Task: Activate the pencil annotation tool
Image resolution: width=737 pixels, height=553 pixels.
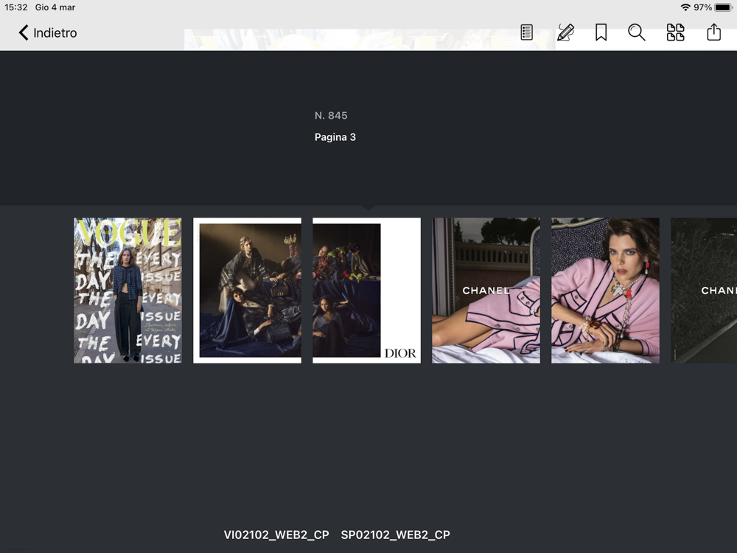Action: [565, 32]
